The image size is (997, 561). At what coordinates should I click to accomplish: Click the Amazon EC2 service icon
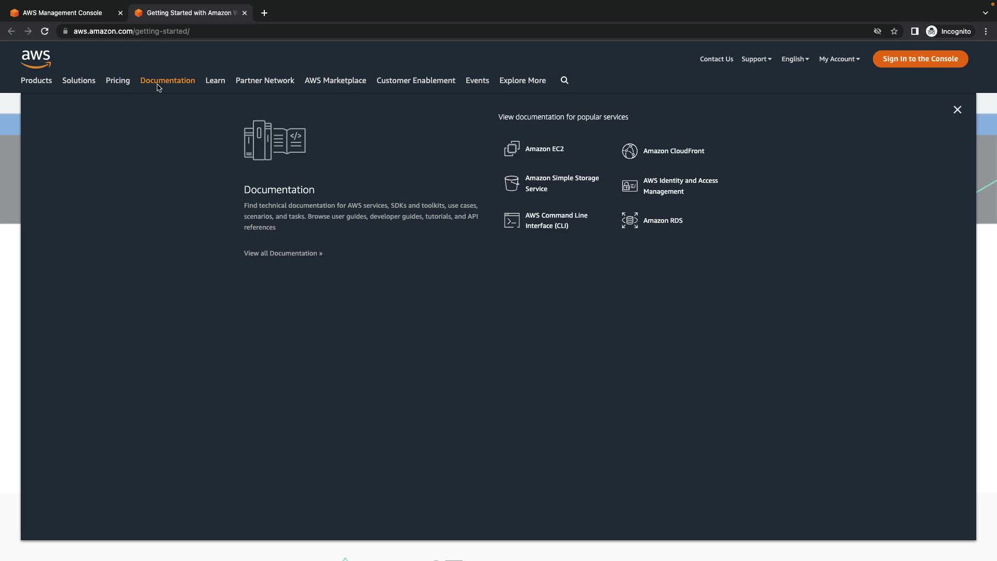pyautogui.click(x=511, y=149)
